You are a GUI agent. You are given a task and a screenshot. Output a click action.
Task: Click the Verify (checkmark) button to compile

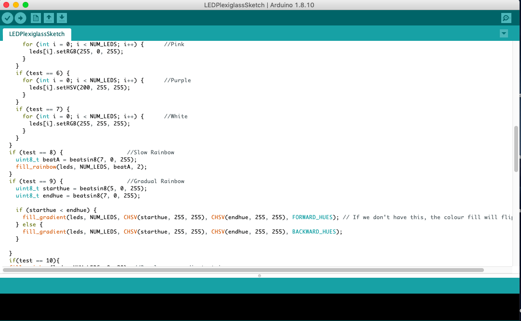pyautogui.click(x=8, y=18)
